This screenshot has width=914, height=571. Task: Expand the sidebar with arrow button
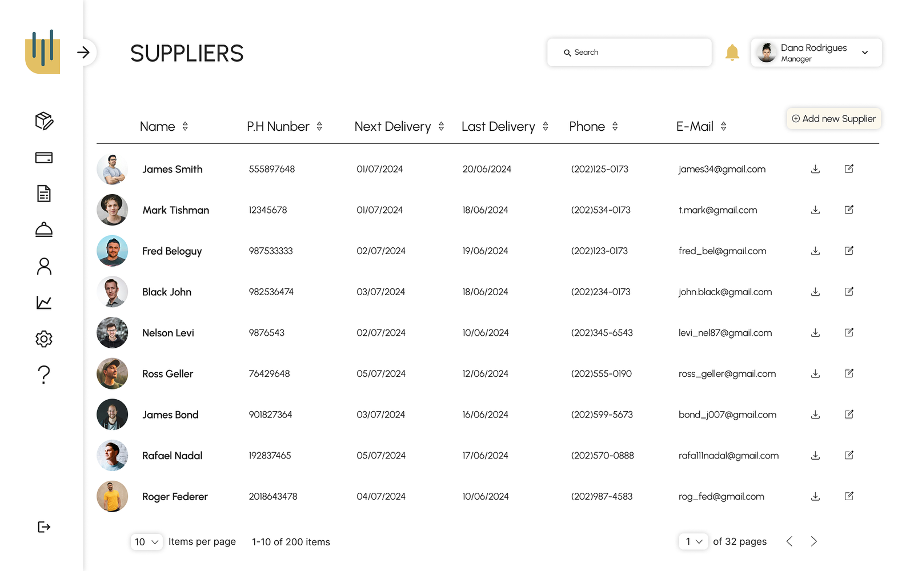point(84,53)
